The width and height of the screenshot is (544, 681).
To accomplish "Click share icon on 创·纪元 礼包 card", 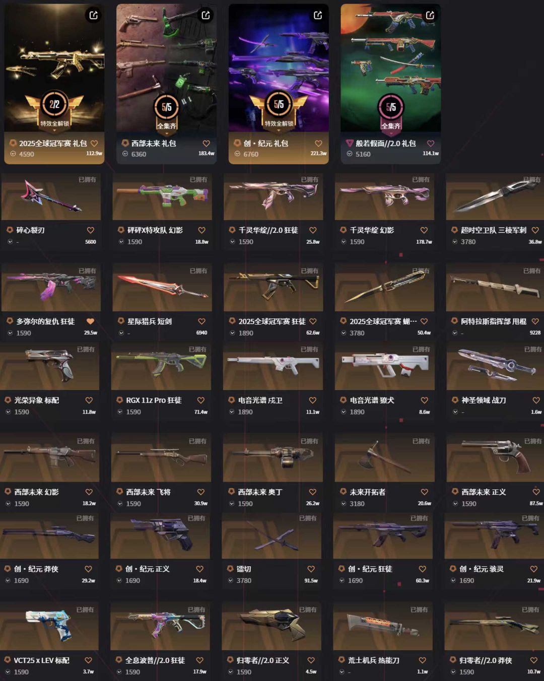I will (318, 15).
